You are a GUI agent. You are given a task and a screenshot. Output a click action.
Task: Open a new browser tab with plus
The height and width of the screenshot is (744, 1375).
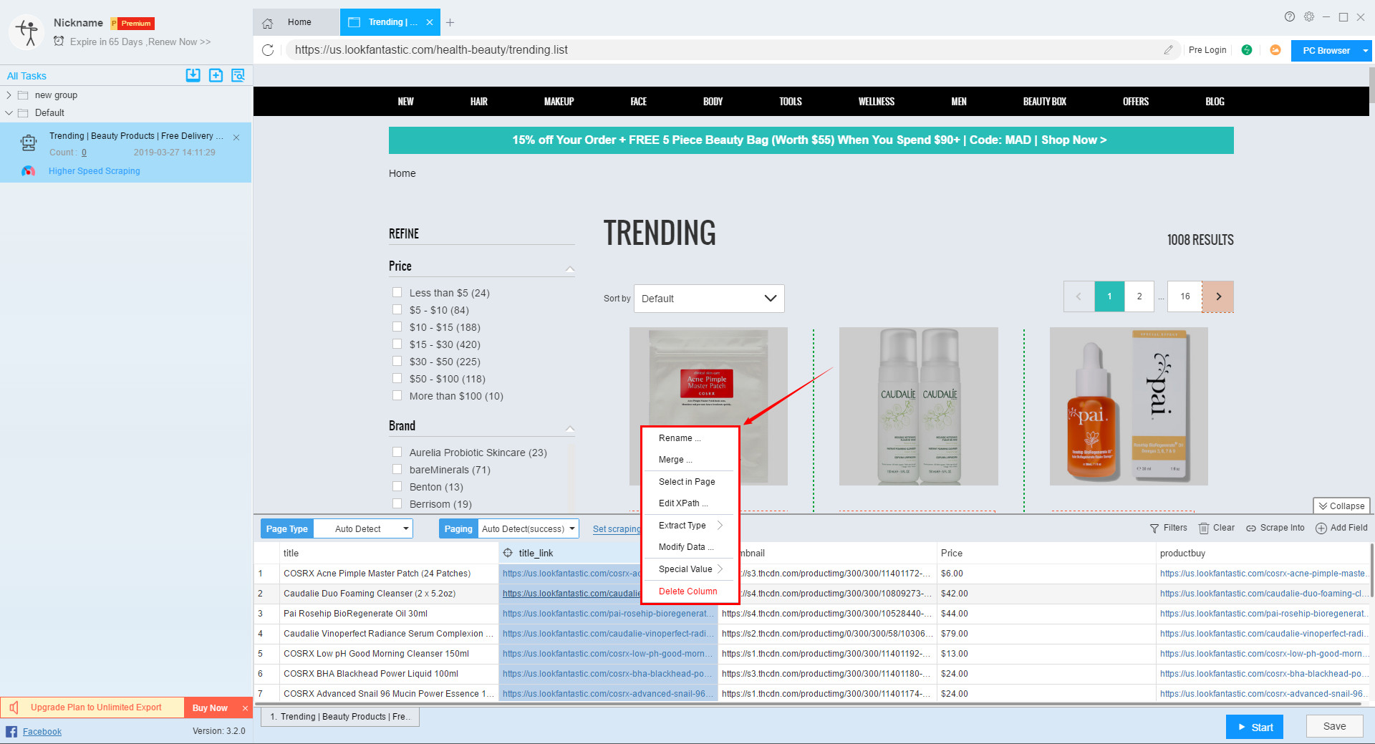(450, 23)
